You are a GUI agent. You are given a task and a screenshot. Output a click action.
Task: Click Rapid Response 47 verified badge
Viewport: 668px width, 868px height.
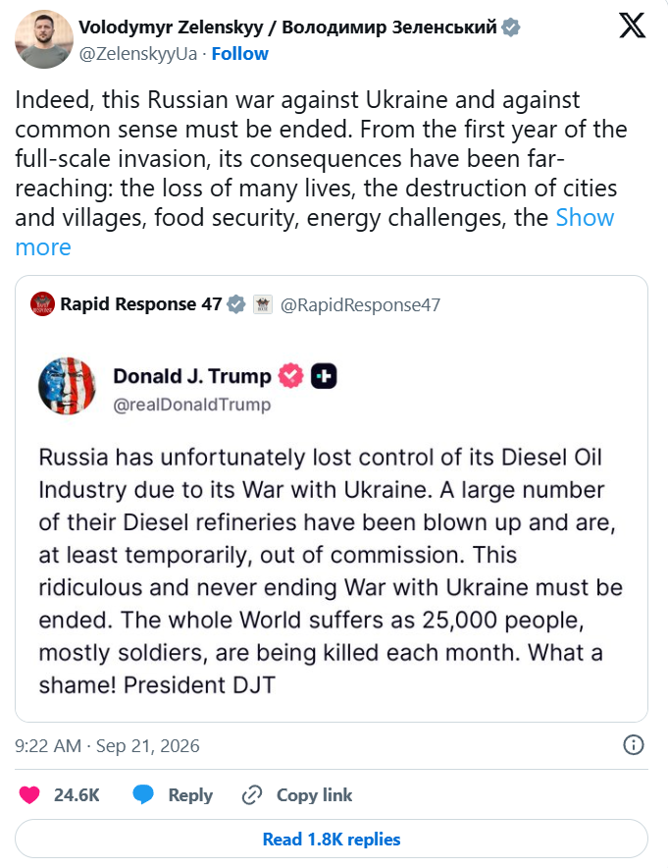click(x=236, y=304)
